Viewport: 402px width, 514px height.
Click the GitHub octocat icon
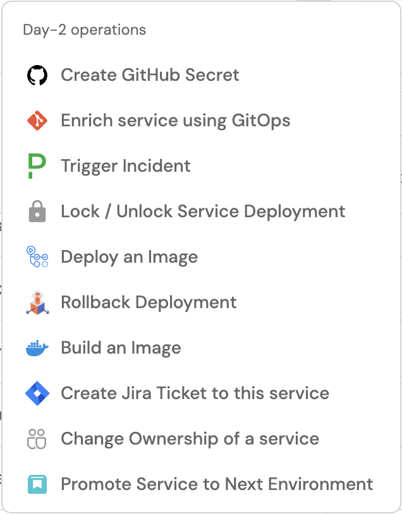37,75
